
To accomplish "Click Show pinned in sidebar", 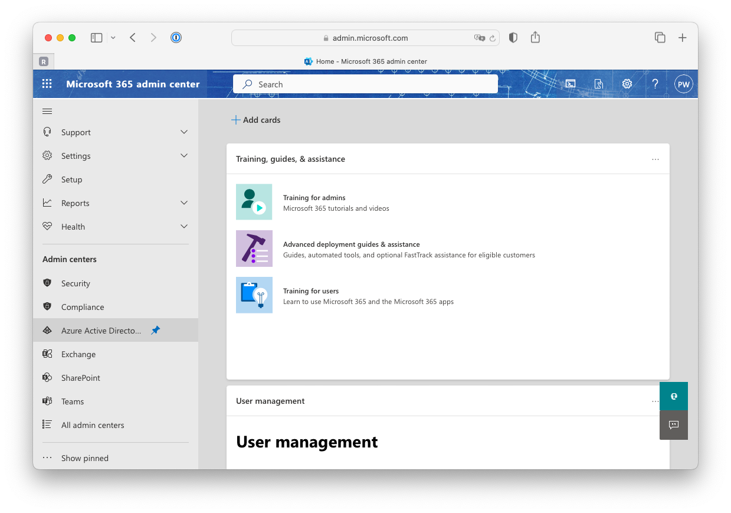I will point(116,458).
